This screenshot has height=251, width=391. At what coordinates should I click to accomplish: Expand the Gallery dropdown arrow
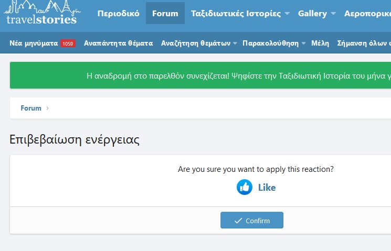pos(333,14)
